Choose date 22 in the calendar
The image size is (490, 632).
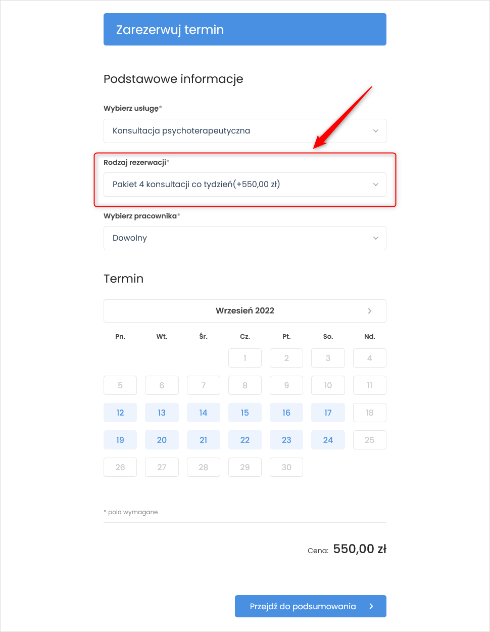point(245,440)
